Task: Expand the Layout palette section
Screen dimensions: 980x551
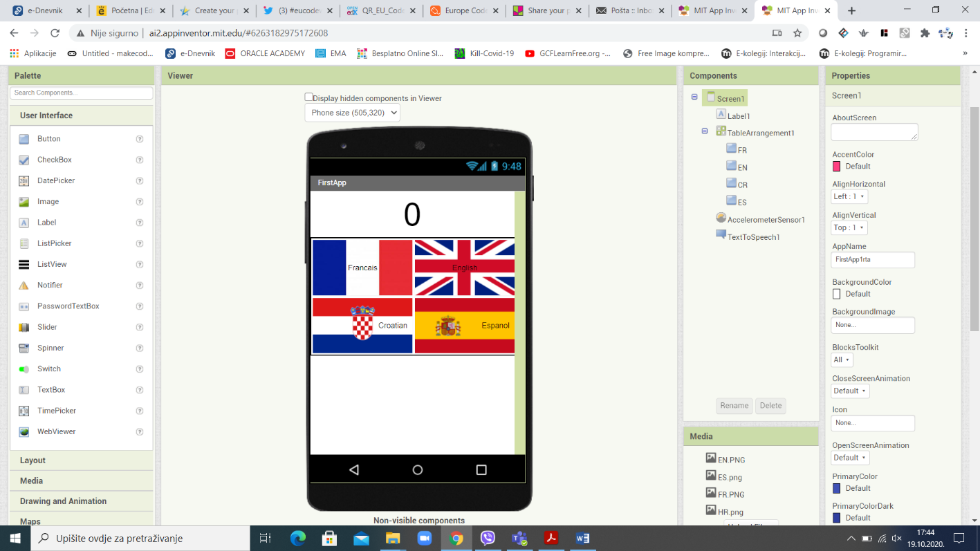Action: tap(82, 460)
